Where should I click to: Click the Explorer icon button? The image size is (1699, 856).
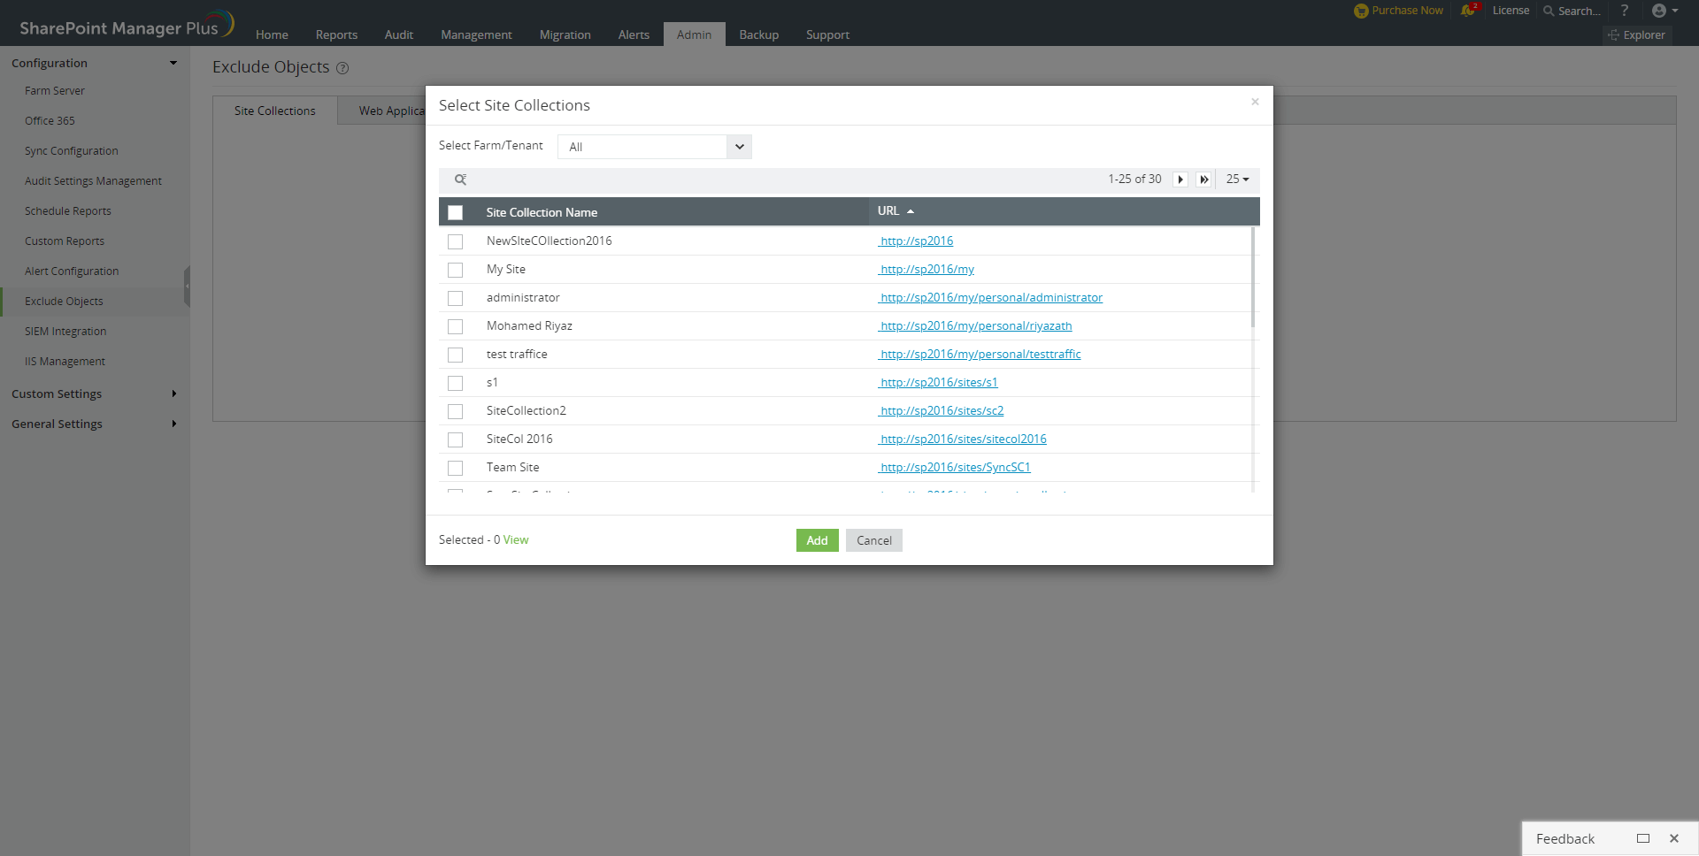[x=1637, y=35]
